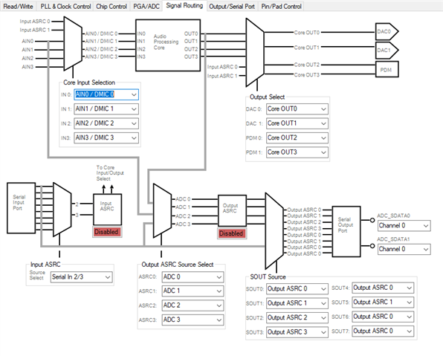The width and height of the screenshot is (443, 356).
Task: Open the IN 0 core input dropdown
Action: (x=106, y=94)
